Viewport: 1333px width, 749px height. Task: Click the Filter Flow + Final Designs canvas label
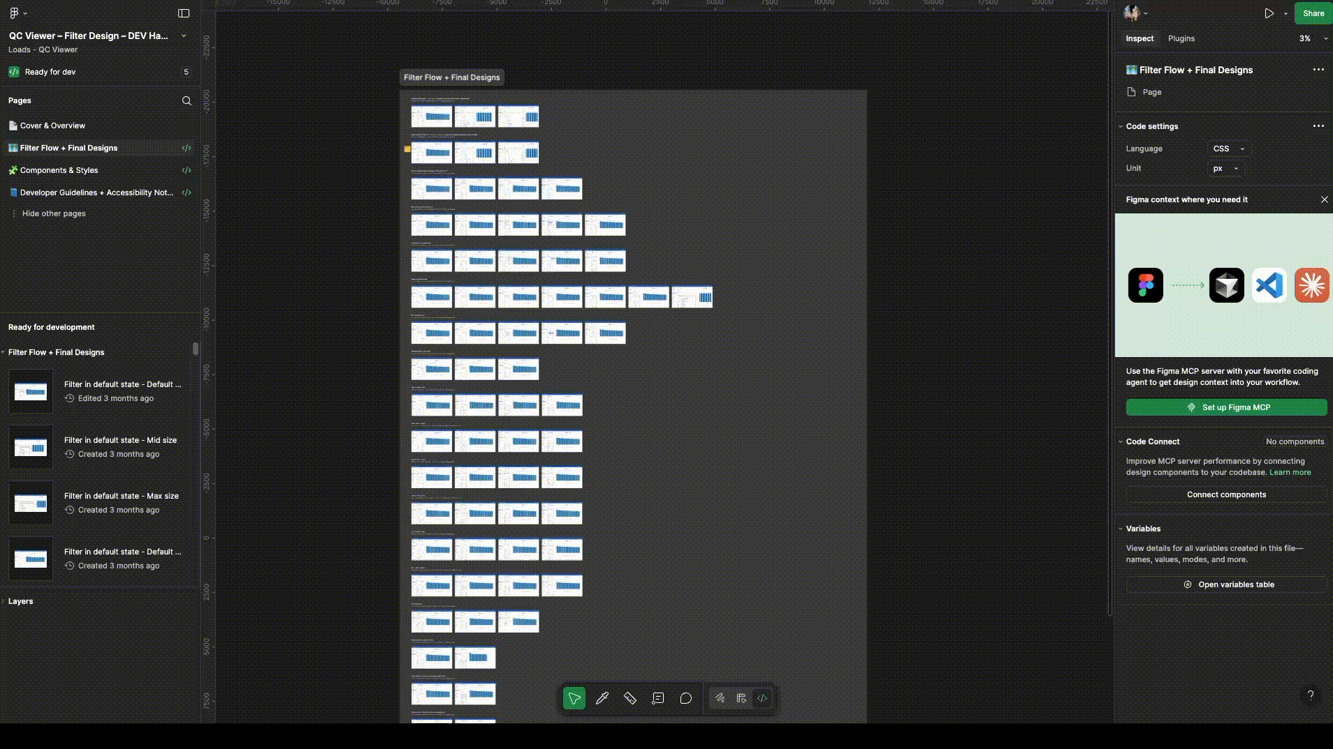tap(452, 77)
